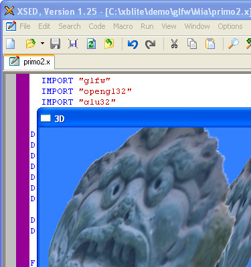Reload file with green arrows icon

pyautogui.click(x=92, y=44)
